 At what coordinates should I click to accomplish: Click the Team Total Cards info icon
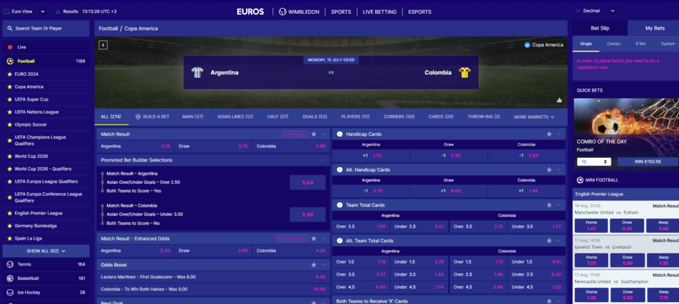pyautogui.click(x=339, y=205)
